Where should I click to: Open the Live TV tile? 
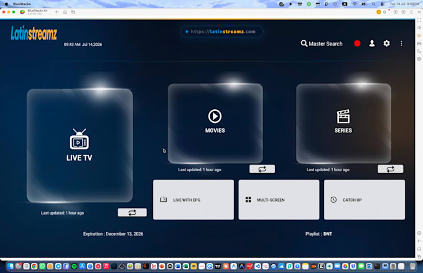(80, 146)
